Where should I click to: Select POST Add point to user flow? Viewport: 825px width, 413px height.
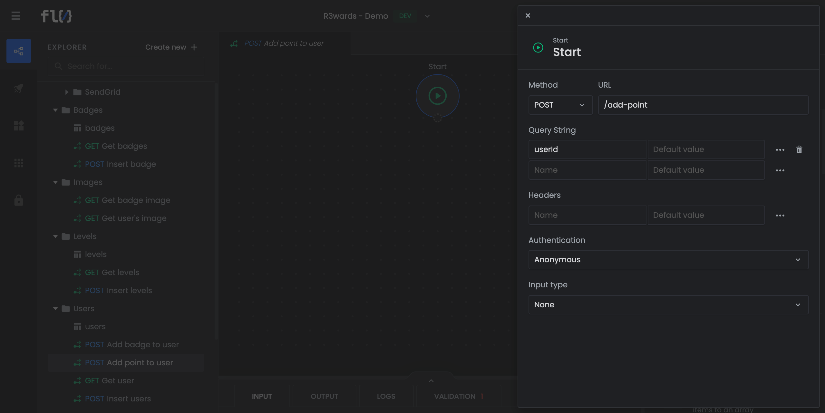pyautogui.click(x=126, y=363)
